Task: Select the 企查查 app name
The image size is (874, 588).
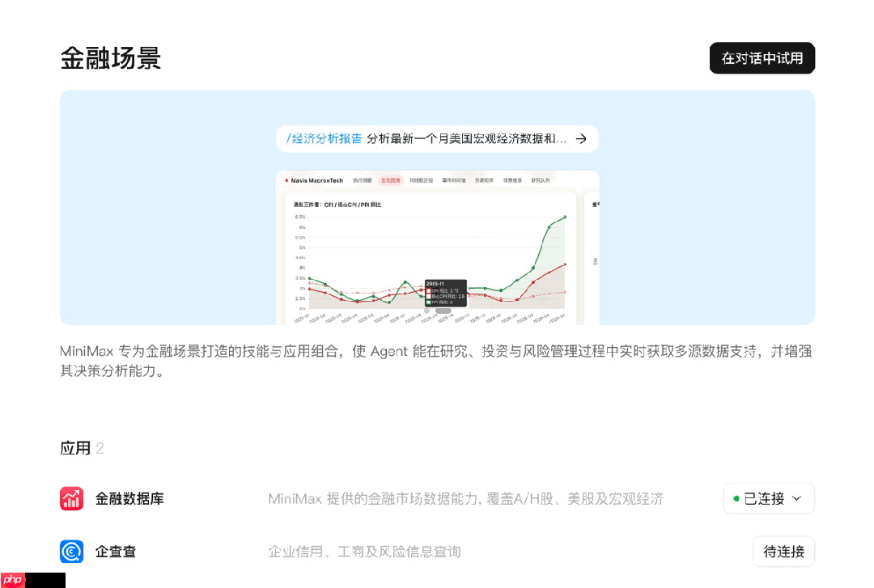Action: pyautogui.click(x=116, y=552)
